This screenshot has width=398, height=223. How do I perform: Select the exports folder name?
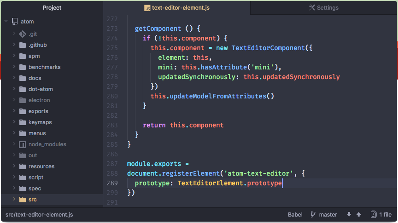[38, 111]
